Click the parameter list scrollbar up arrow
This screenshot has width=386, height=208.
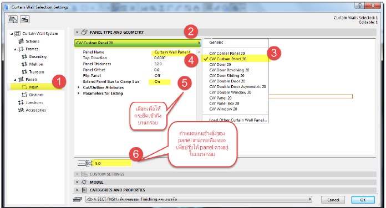point(199,52)
